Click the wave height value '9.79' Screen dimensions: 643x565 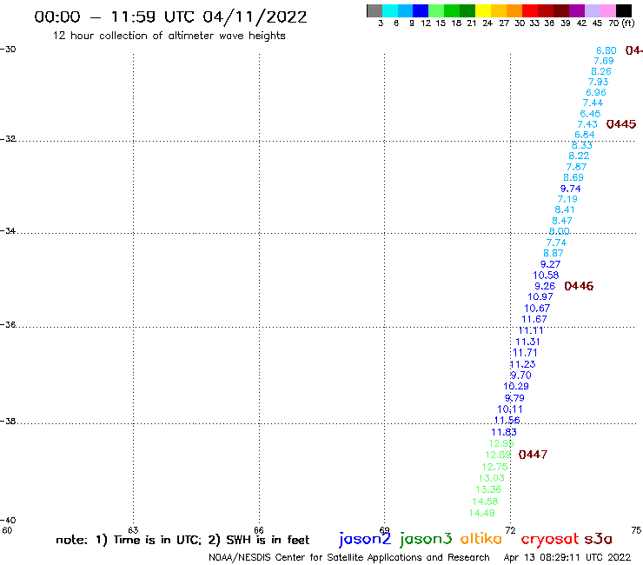(514, 398)
